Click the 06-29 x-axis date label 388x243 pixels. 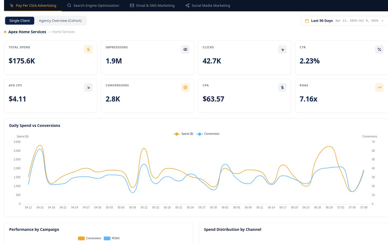329,208
